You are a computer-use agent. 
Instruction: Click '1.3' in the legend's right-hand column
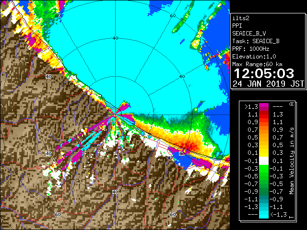tap(278, 115)
